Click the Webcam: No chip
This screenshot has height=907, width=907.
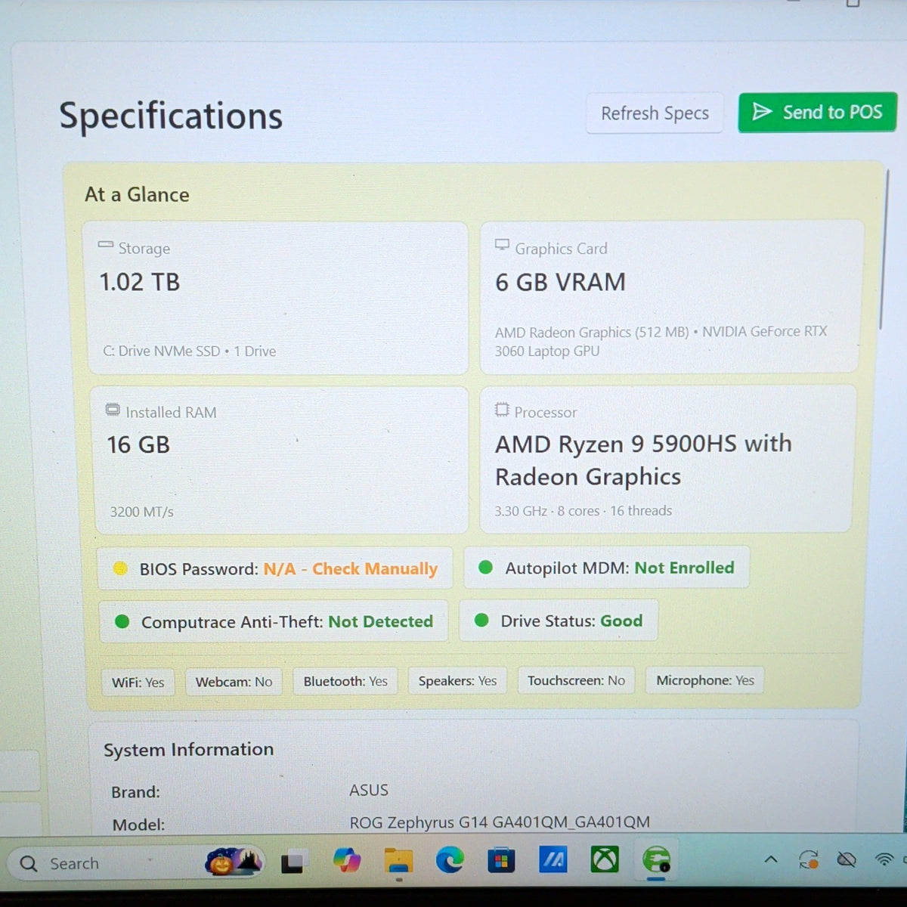click(x=234, y=682)
